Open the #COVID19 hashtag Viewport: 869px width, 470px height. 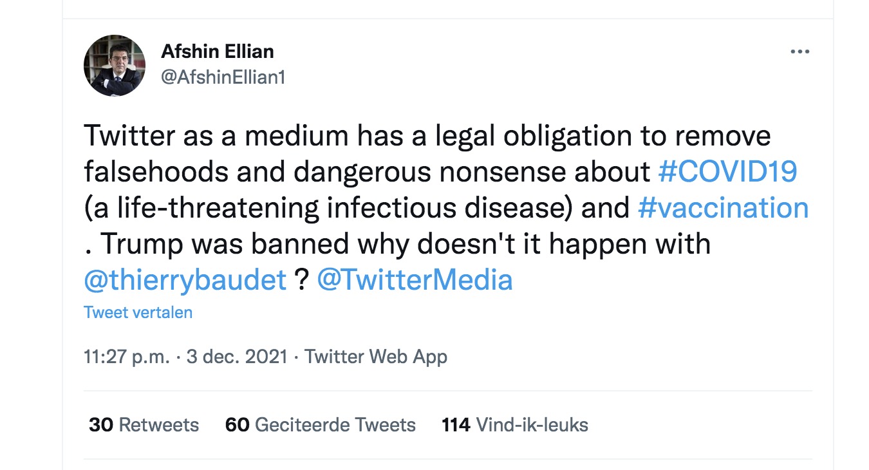click(727, 172)
